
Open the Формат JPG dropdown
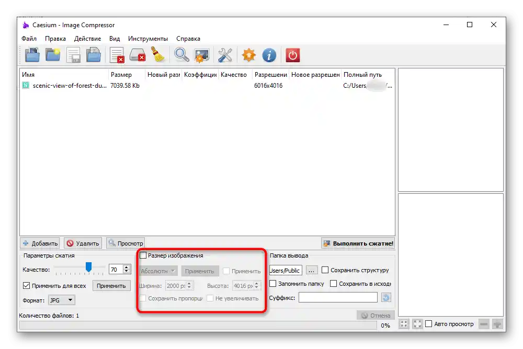click(x=61, y=300)
